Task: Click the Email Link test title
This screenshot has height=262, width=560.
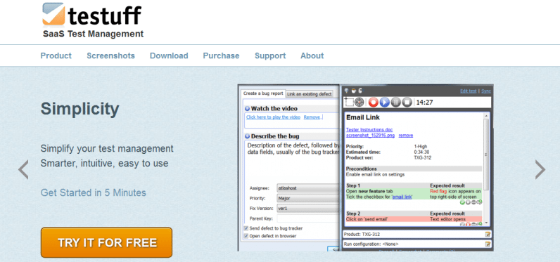Action: (x=363, y=117)
